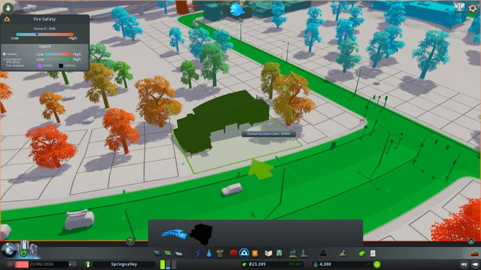This screenshot has height=270, width=481.
Task: Open city statistics icon beside Springvalley
Action: click(87, 264)
